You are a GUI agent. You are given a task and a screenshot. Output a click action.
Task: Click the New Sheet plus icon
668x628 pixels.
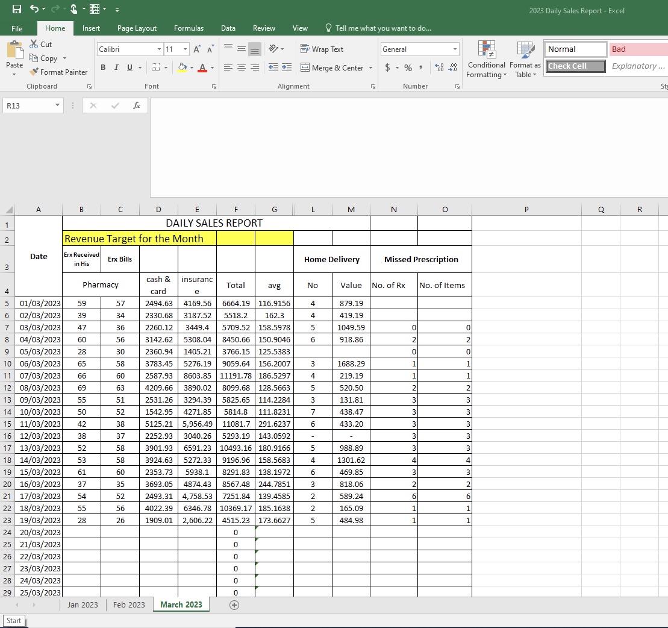coord(234,605)
